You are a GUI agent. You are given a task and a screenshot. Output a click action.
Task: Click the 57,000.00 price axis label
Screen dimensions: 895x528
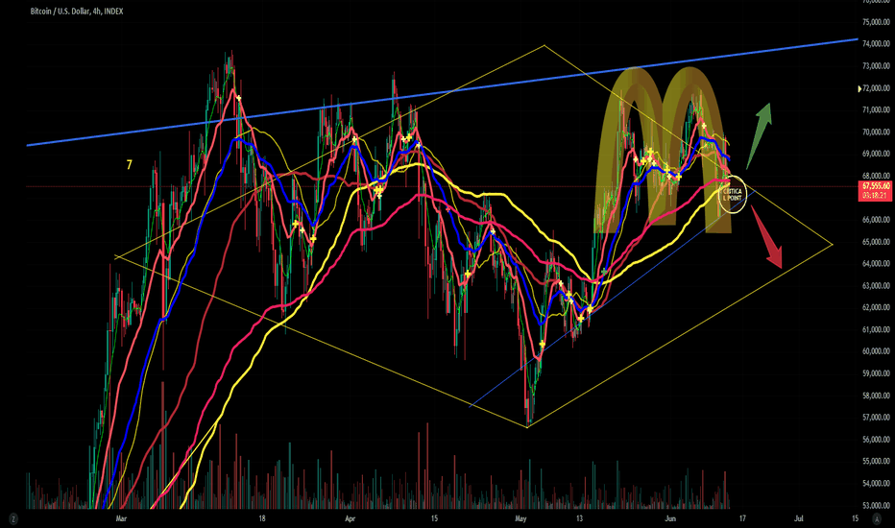pos(876,418)
